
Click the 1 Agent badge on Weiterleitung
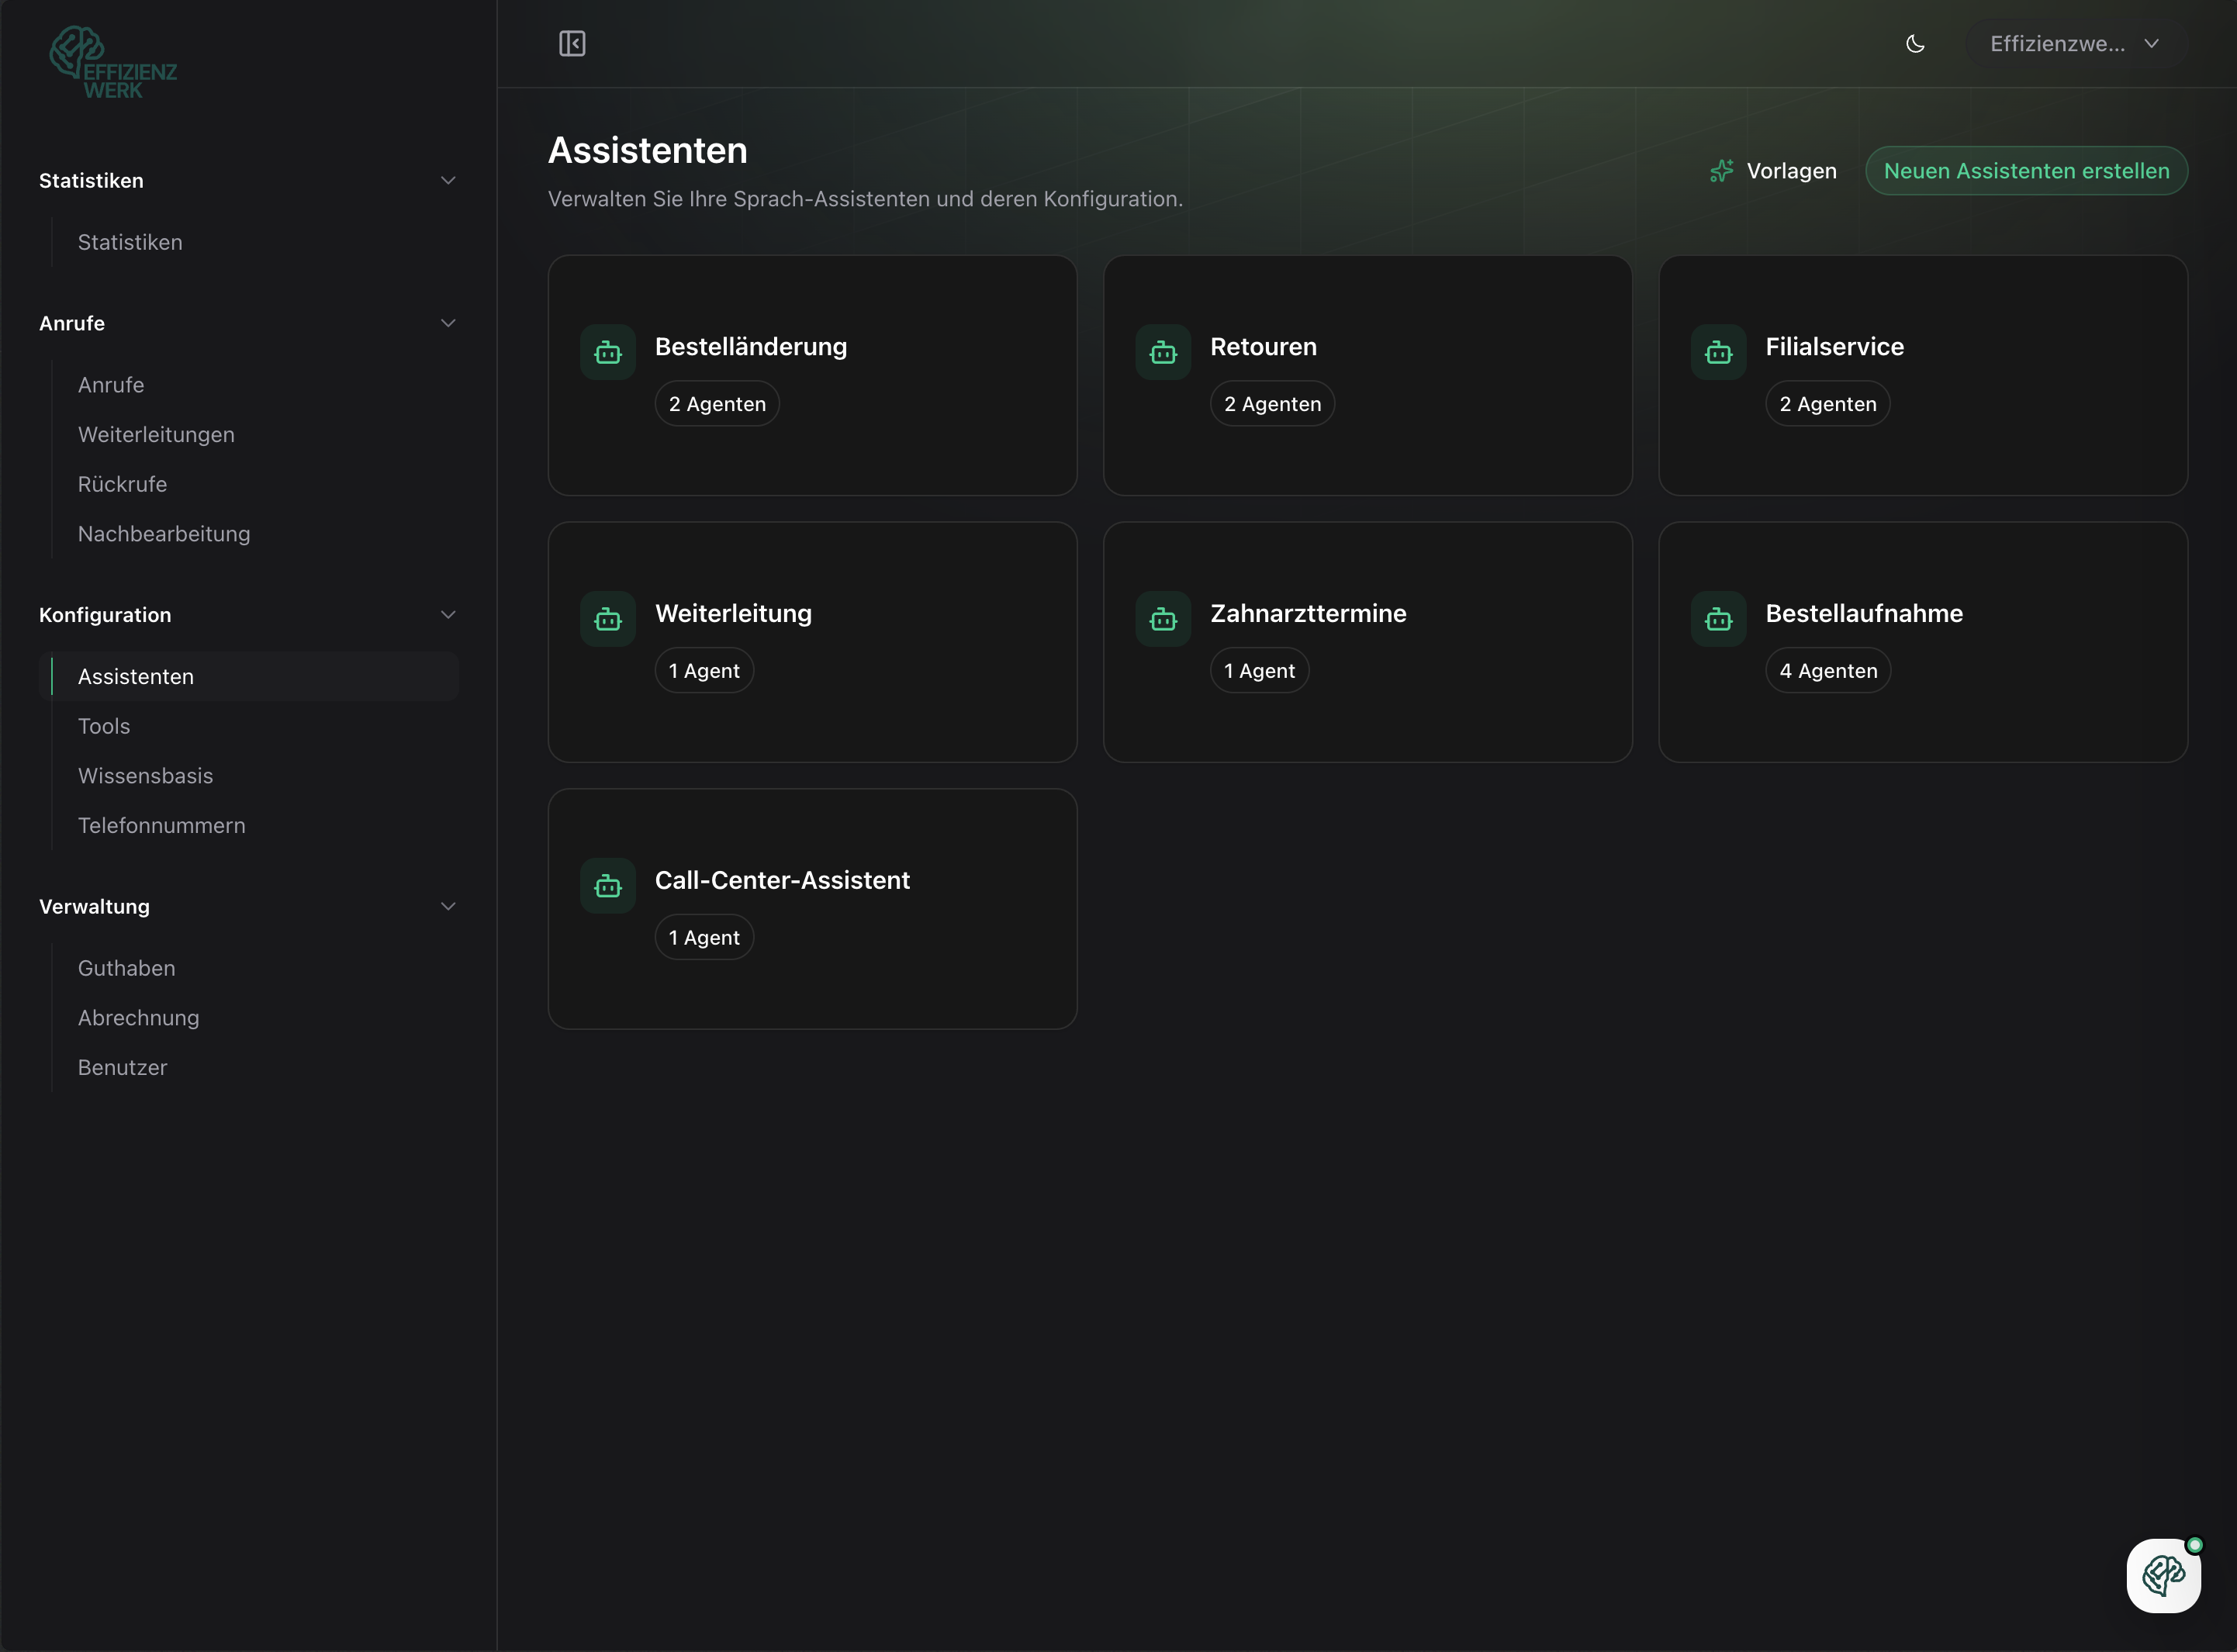tap(704, 671)
